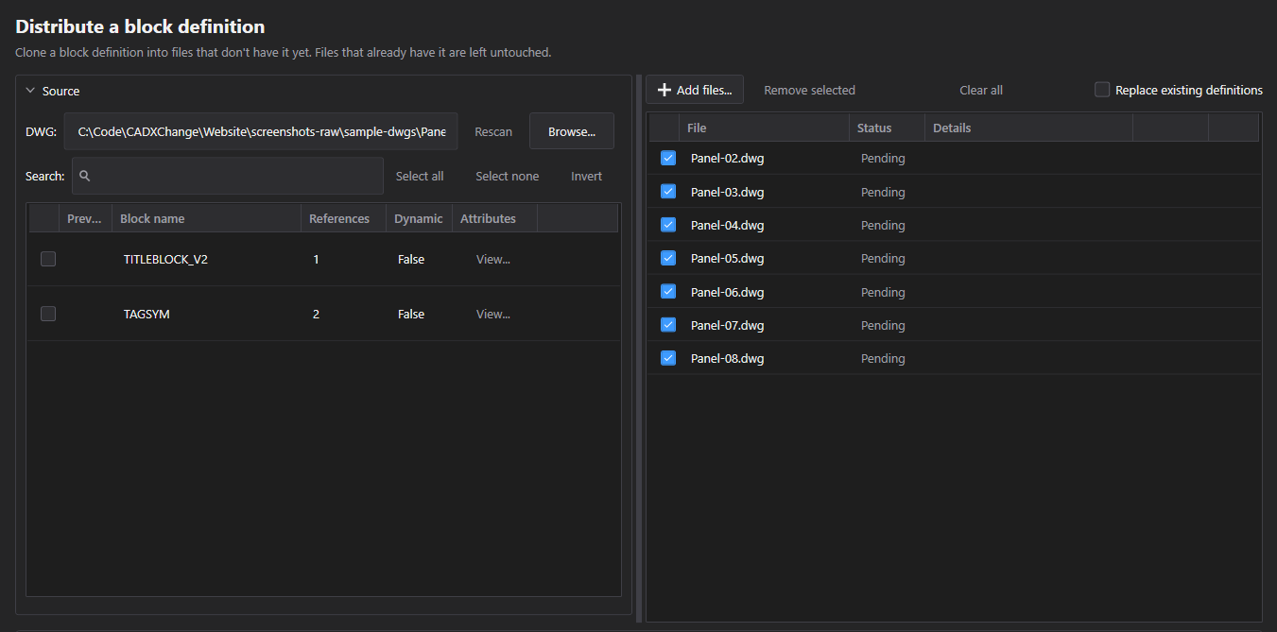Click the Panel-08.dwg file name

point(727,358)
